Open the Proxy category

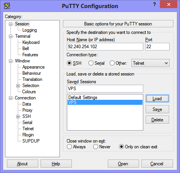click(27, 110)
